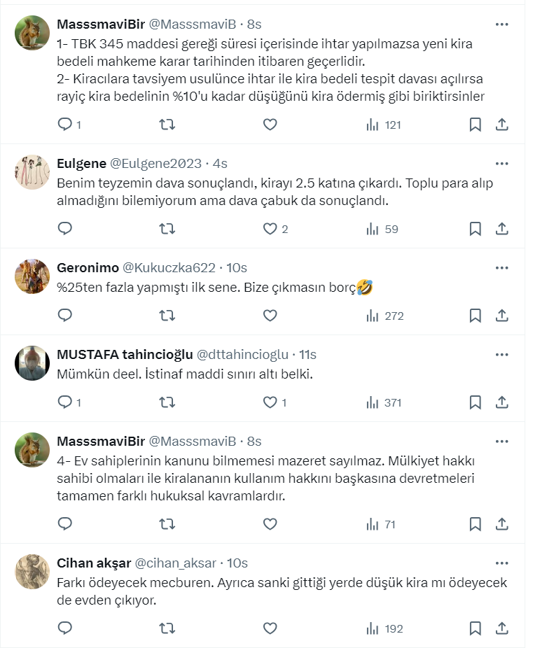The image size is (533, 648).
Task: Open MasssmaviBir's squirrel profile picture
Action: [32, 32]
